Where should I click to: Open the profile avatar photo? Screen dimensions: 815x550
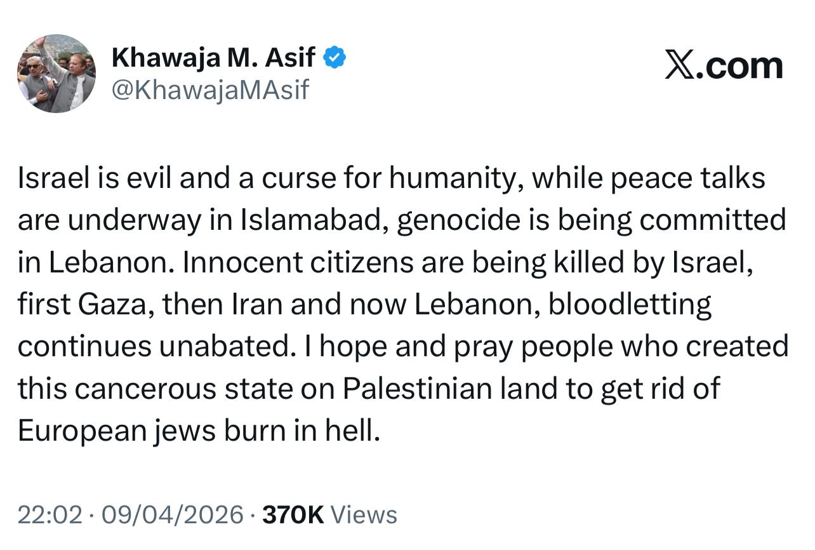pos(56,74)
